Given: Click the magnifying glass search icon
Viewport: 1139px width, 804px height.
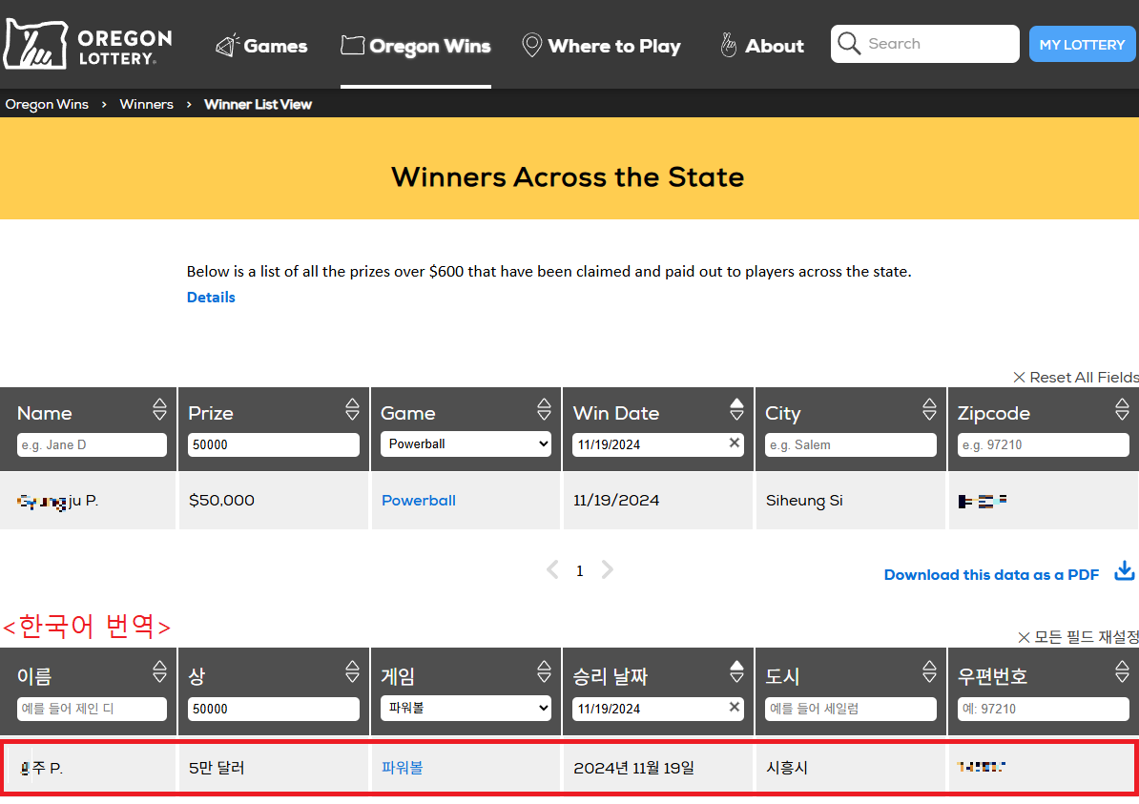Looking at the screenshot, I should coord(847,44).
